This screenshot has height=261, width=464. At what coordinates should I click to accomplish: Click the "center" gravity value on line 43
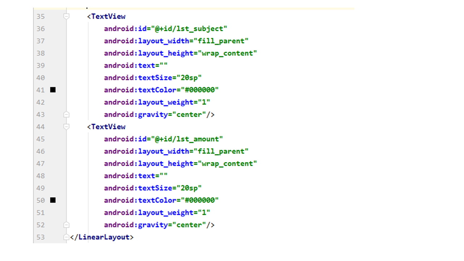(x=188, y=115)
